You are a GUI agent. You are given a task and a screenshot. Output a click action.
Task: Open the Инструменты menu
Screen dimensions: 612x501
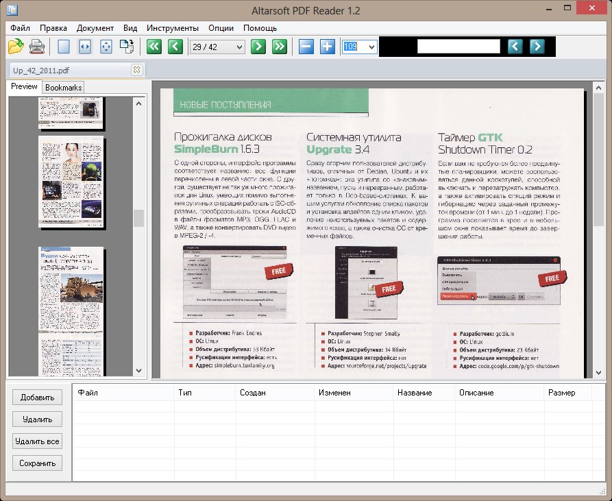click(x=173, y=28)
